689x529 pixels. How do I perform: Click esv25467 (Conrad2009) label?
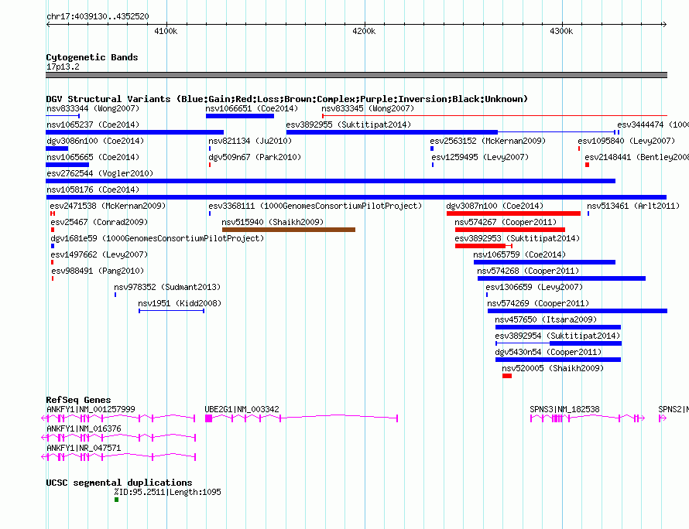click(99, 222)
